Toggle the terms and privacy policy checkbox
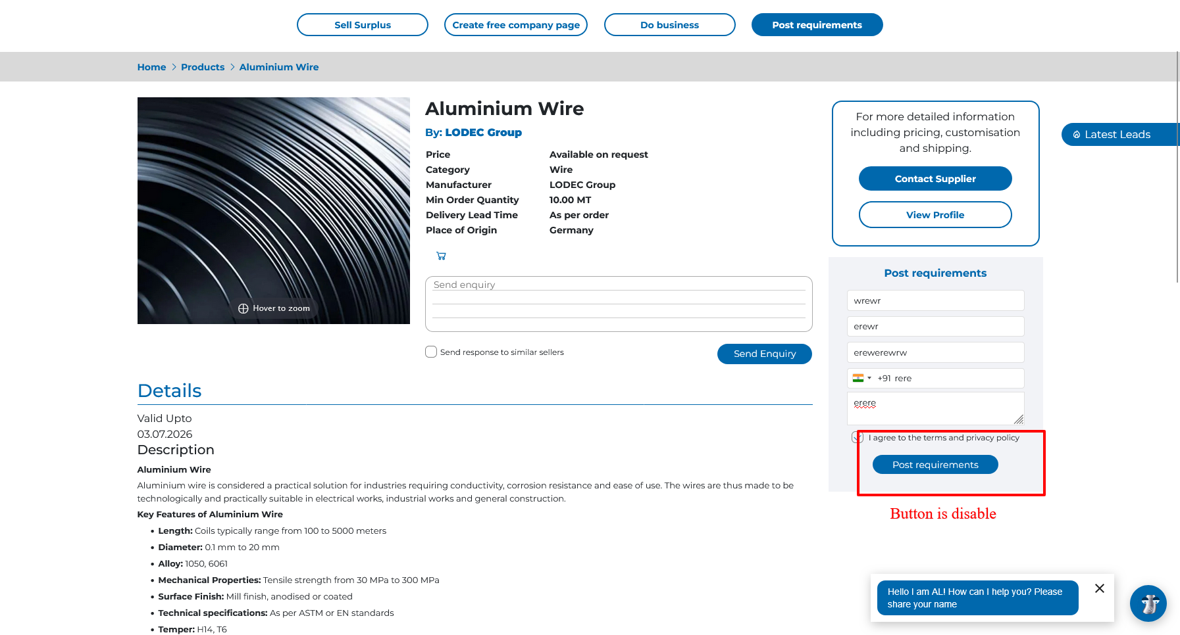Image resolution: width=1180 pixels, height=635 pixels. [x=858, y=437]
